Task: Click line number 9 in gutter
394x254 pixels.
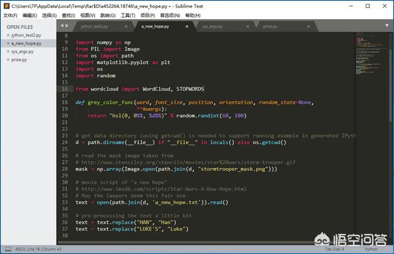Action: 66,42
